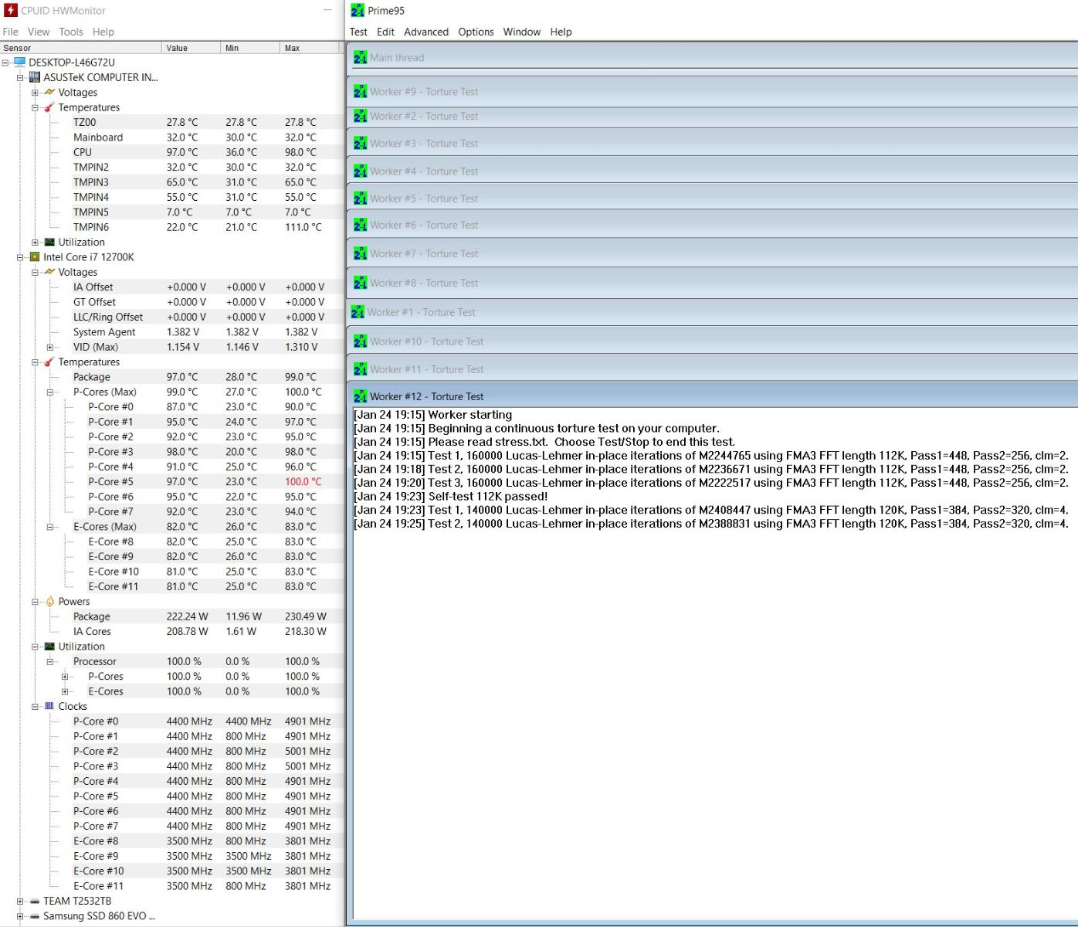Click the Worker #5 Torture Test icon

[360, 198]
